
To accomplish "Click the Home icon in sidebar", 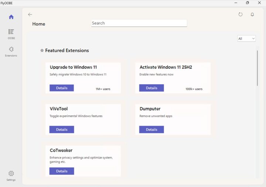I will point(11,17).
